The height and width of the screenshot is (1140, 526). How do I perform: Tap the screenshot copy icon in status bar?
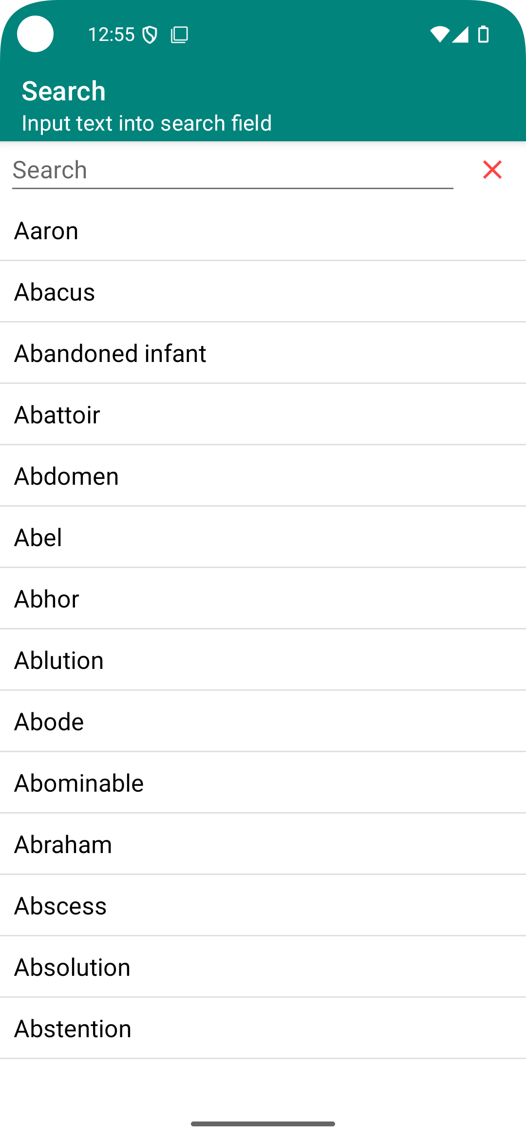tap(179, 35)
